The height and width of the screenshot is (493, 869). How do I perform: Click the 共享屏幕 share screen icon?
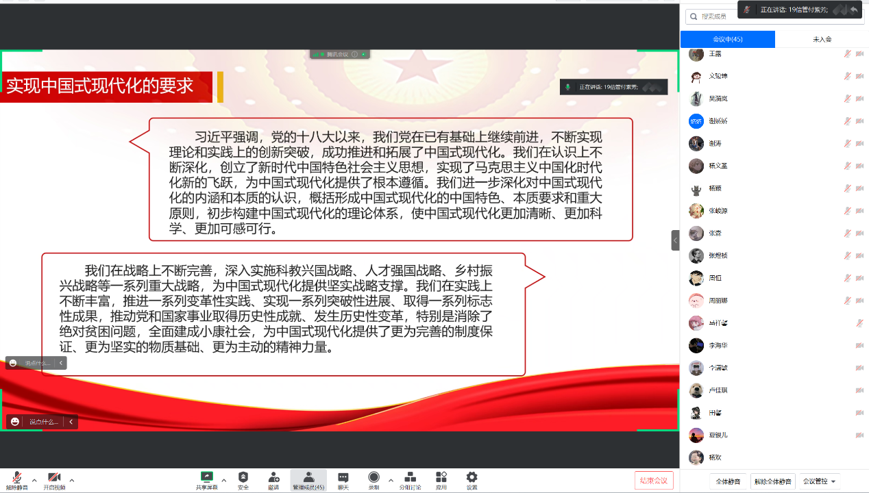[x=206, y=477]
